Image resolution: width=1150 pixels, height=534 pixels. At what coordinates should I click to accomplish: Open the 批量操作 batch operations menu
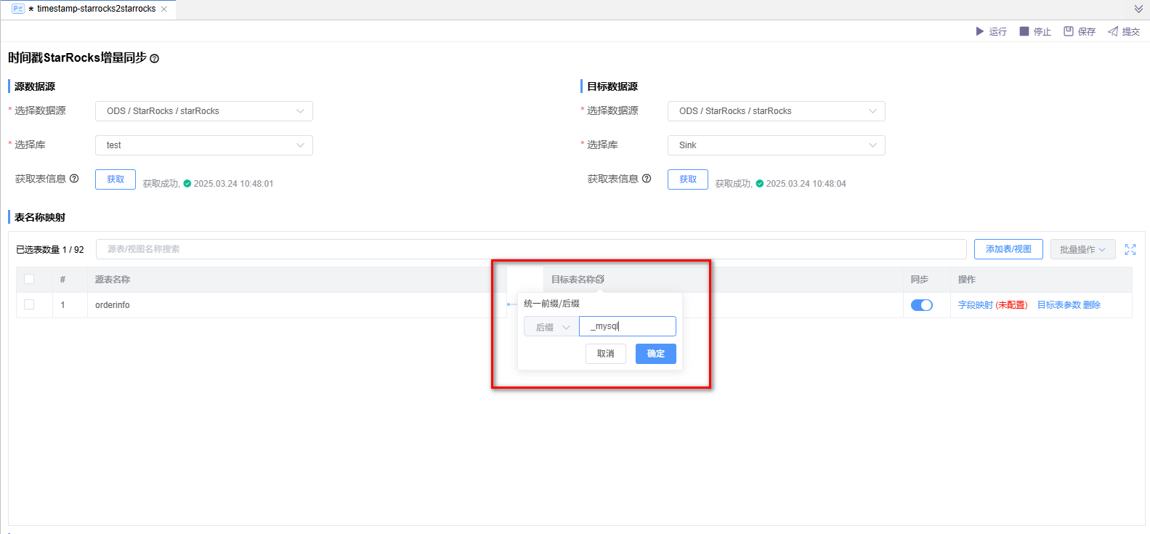pos(1082,249)
